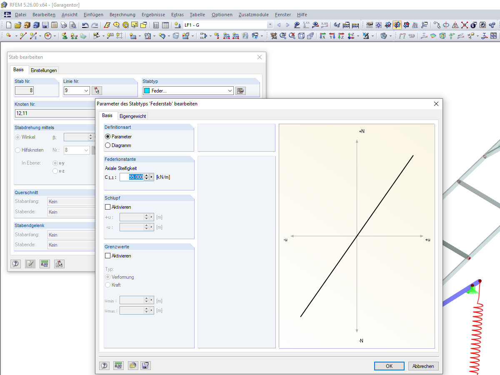Open the dropdown beside the Umax field
The height and width of the screenshot is (375, 500).
click(x=152, y=310)
